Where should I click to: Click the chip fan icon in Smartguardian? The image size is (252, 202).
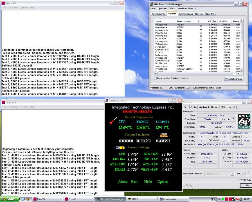(164, 135)
